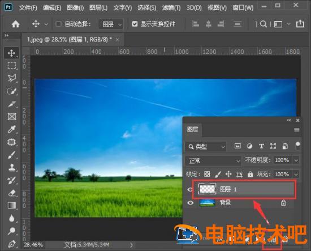This screenshot has height=251, width=311.
Task: Click the distribute vertically icon
Action: (x=237, y=24)
